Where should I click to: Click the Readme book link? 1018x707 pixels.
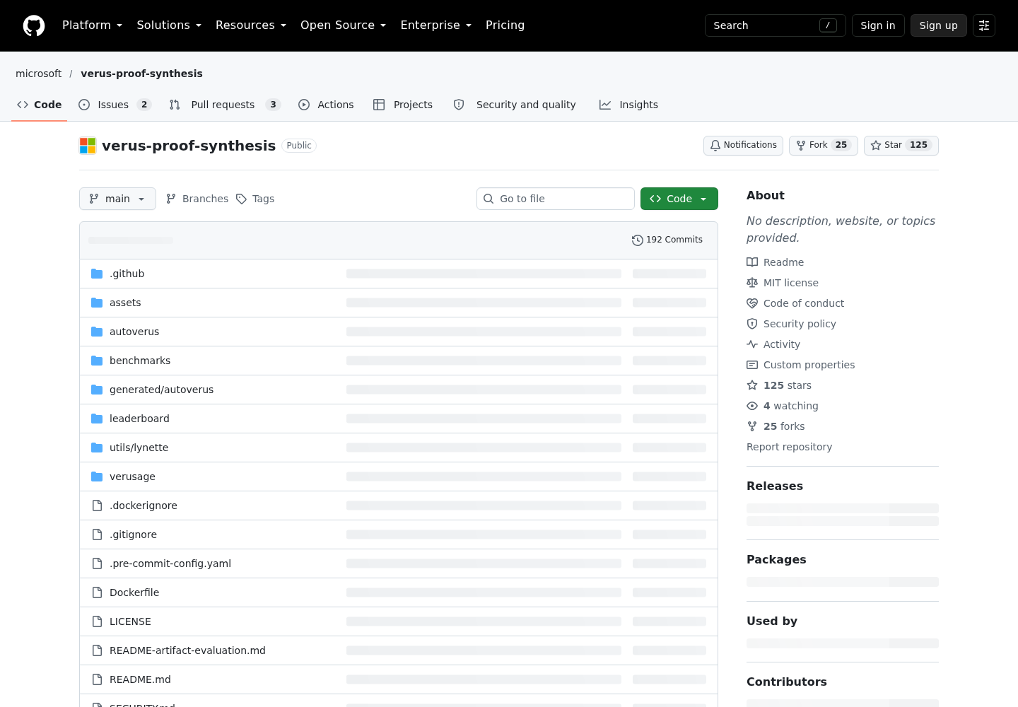tap(776, 262)
